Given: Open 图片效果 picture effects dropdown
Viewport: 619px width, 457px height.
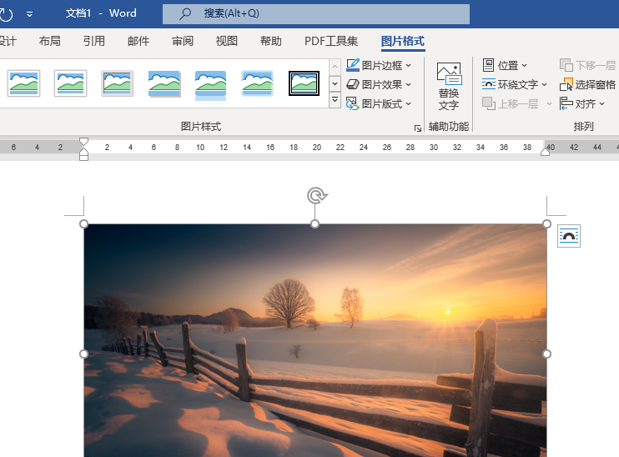Looking at the screenshot, I should click(x=379, y=84).
